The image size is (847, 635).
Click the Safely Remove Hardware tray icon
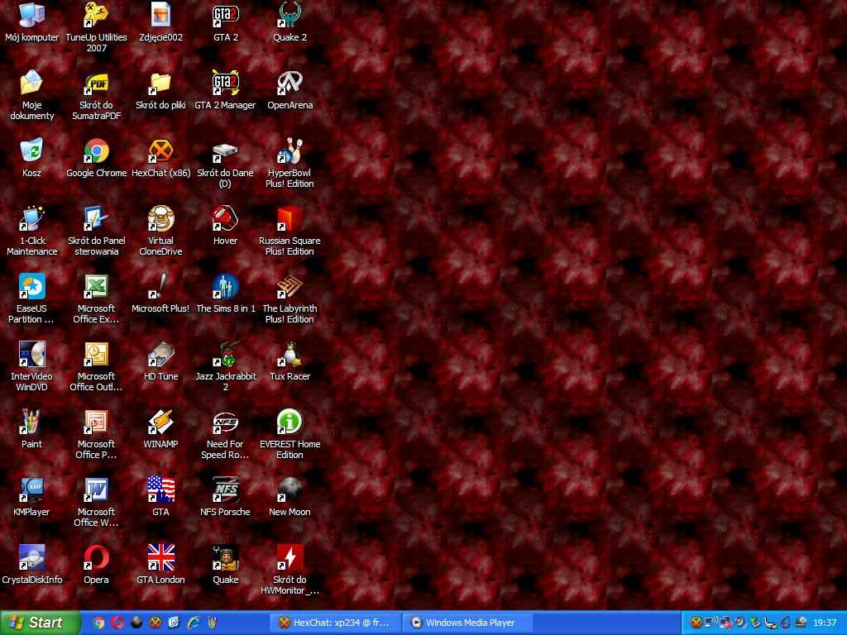click(755, 623)
